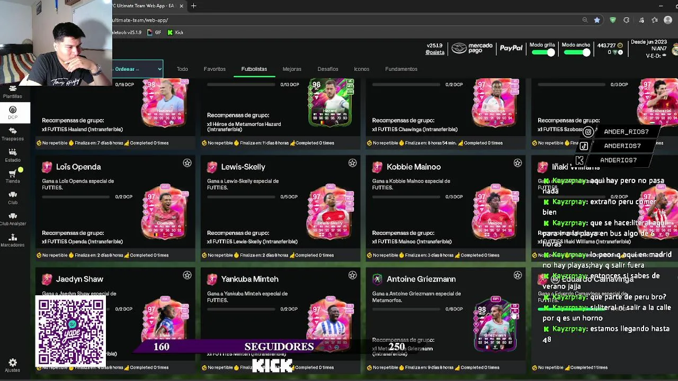The image size is (678, 381).
Task: Switch to the Todo tab
Action: click(182, 69)
